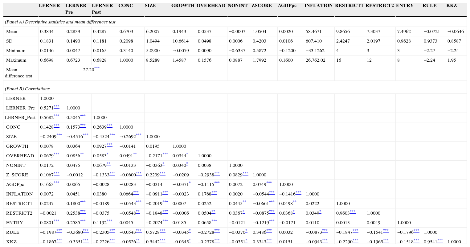
Task: Click the ** footnote link beside 0.0498
Action: [295, 202]
